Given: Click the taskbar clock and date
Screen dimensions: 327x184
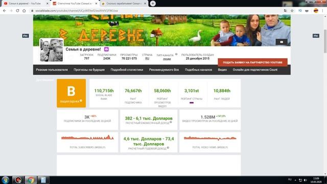Looking at the screenshot, I should pyautogui.click(x=316, y=180).
